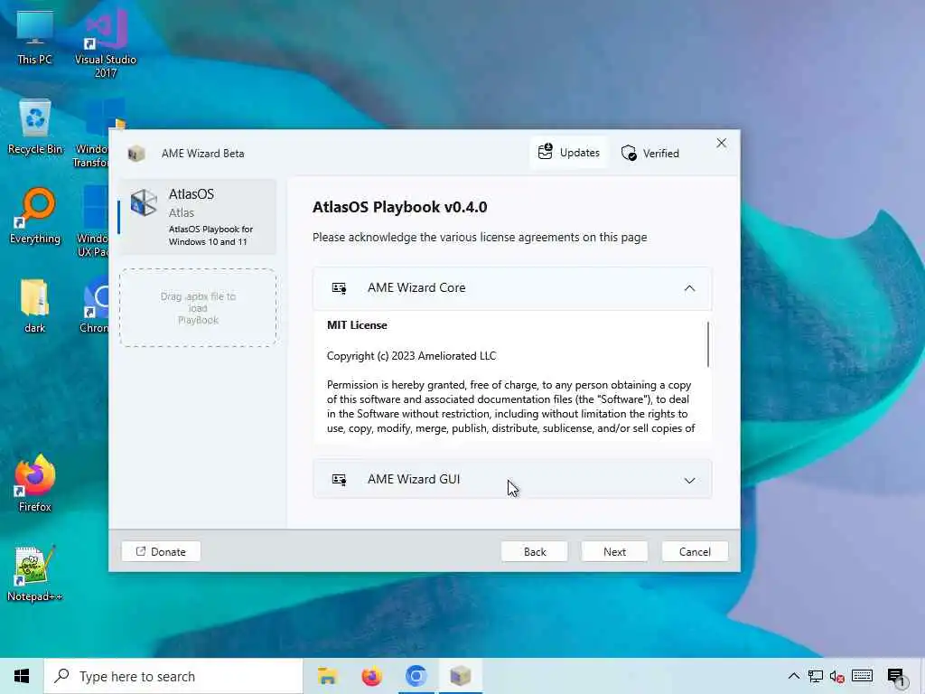Click the AtlasOS Playbook v0.4.0 heading

pyautogui.click(x=399, y=207)
